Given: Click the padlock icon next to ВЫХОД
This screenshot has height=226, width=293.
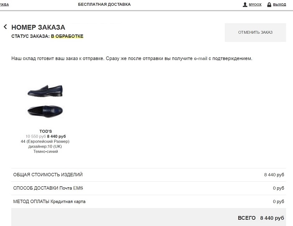Looking at the screenshot, I should pyautogui.click(x=269, y=5).
